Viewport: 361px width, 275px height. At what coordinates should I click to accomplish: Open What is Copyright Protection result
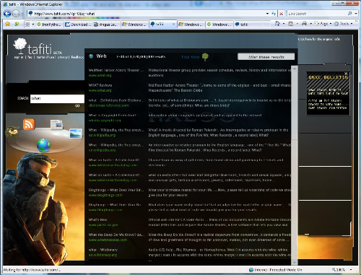pyautogui.click(x=112, y=115)
